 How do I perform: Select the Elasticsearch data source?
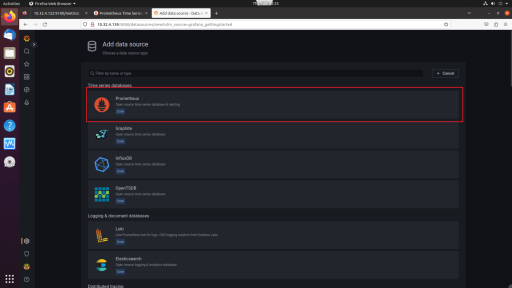click(x=273, y=265)
